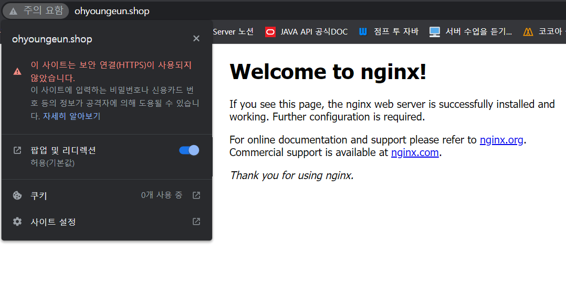Open the 'JAVA API 공식DOC' bookmark
Viewport: 566px width, 299px height.
tap(307, 31)
